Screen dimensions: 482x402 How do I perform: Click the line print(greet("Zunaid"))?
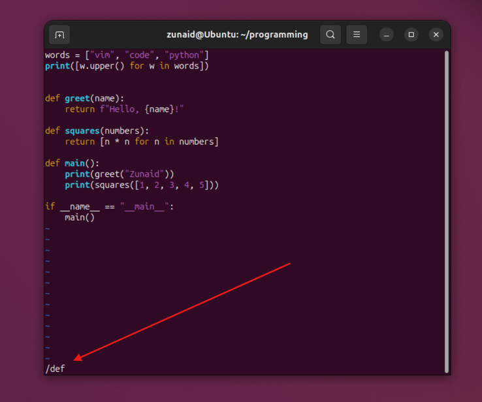pos(120,174)
